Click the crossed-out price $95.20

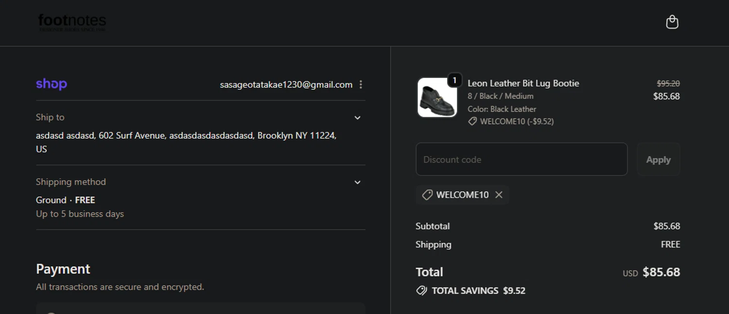pyautogui.click(x=668, y=83)
